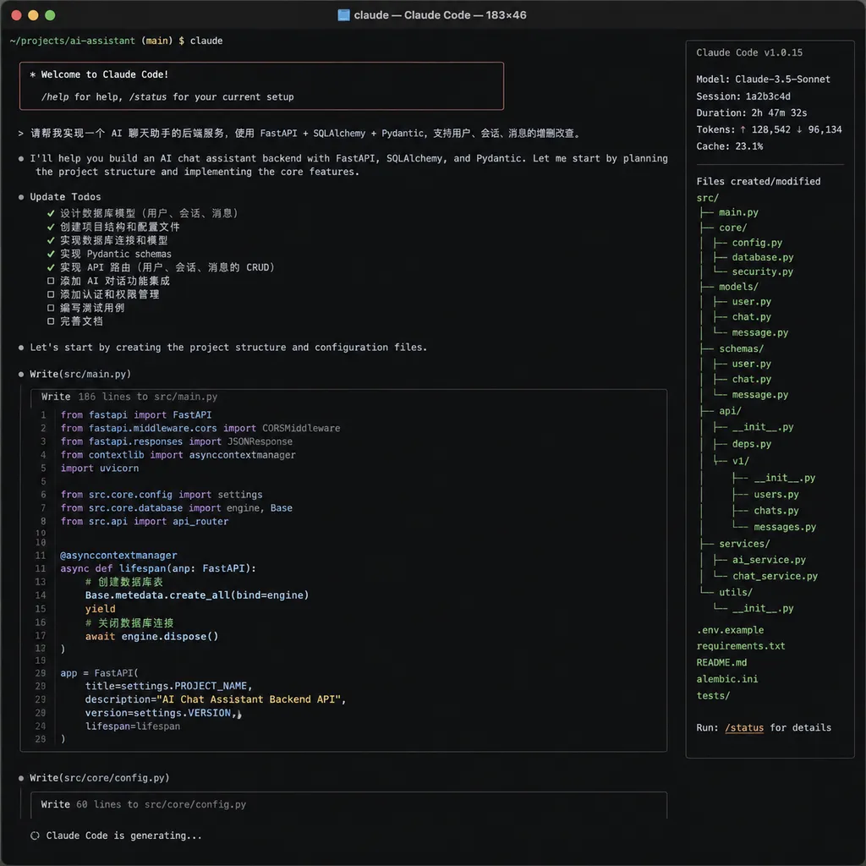The height and width of the screenshot is (866, 866).
Task: Open the underlined /status link in side panel
Action: (x=744, y=728)
